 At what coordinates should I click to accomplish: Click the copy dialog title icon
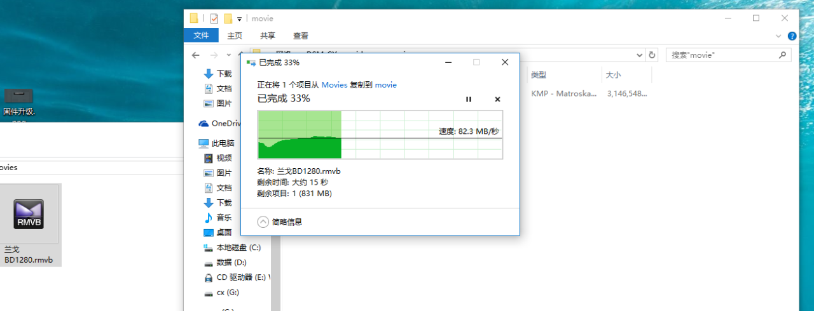coord(251,63)
